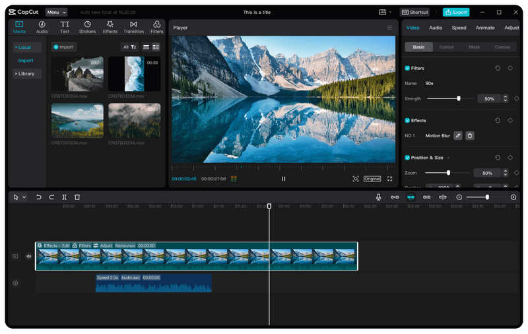This screenshot has height=334, width=528.
Task: Open the Transition tab
Action: pos(134,27)
